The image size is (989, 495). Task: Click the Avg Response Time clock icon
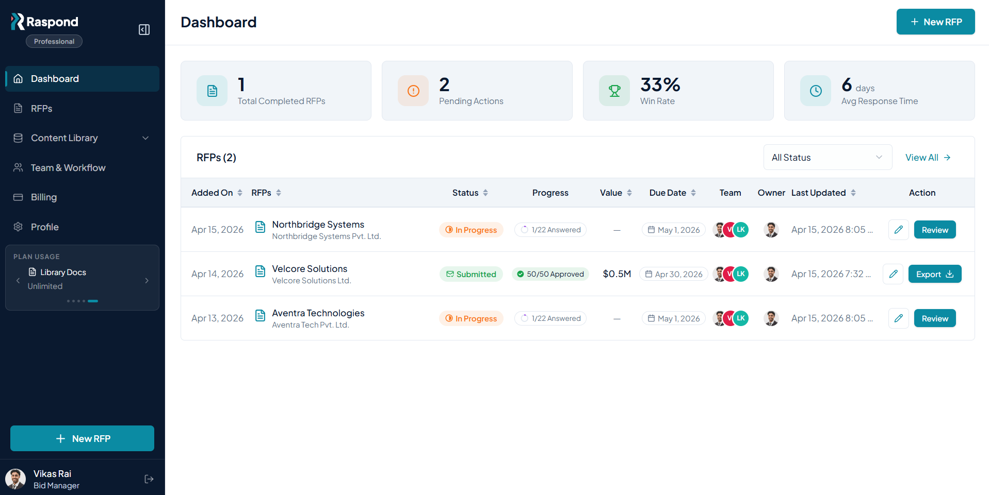[816, 91]
